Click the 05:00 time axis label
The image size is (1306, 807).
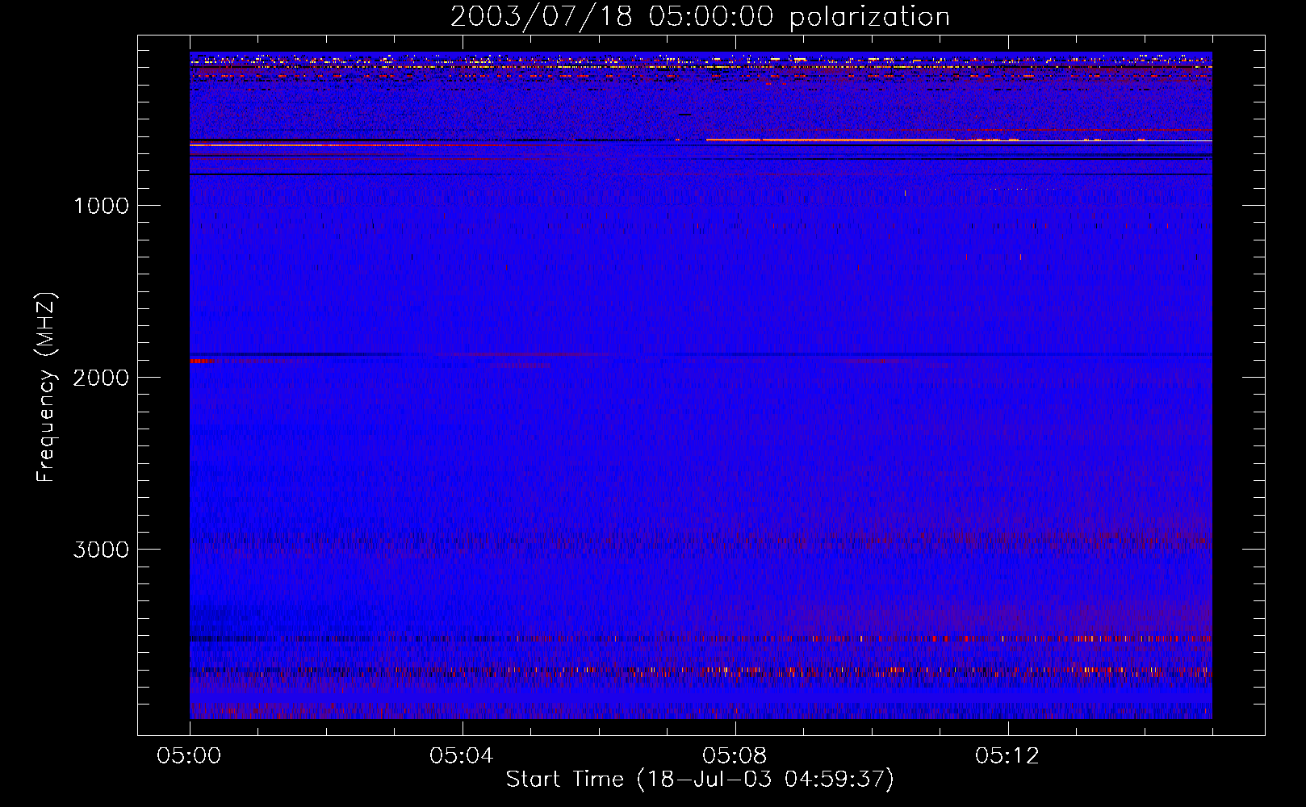click(190, 756)
